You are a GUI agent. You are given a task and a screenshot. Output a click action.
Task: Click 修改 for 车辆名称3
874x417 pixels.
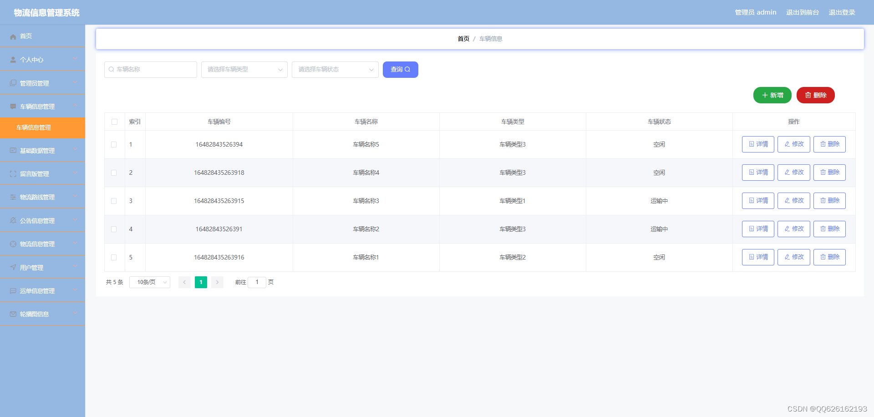pyautogui.click(x=794, y=201)
